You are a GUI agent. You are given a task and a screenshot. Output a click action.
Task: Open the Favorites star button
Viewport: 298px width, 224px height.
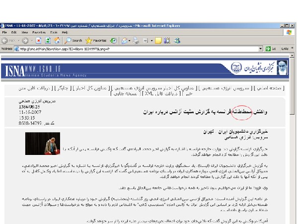coord(96,40)
